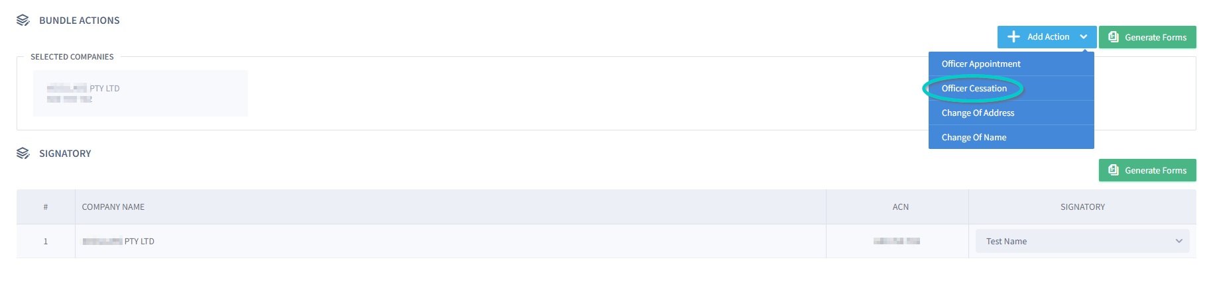Select Change Of Address action
The height and width of the screenshot is (284, 1205).
click(x=978, y=113)
